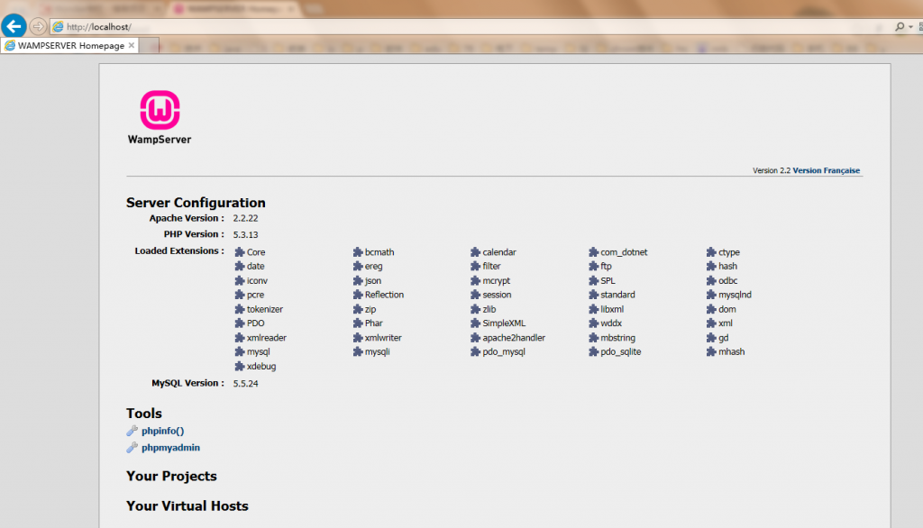Viewport: 923px width, 528px height.
Task: Click the puzzle icon next to Phar
Action: (357, 323)
